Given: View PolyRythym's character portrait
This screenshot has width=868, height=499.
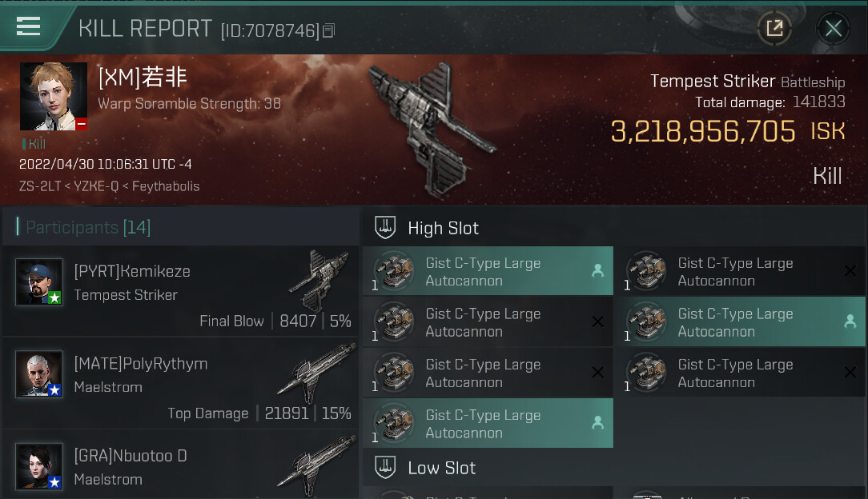Looking at the screenshot, I should click(38, 374).
